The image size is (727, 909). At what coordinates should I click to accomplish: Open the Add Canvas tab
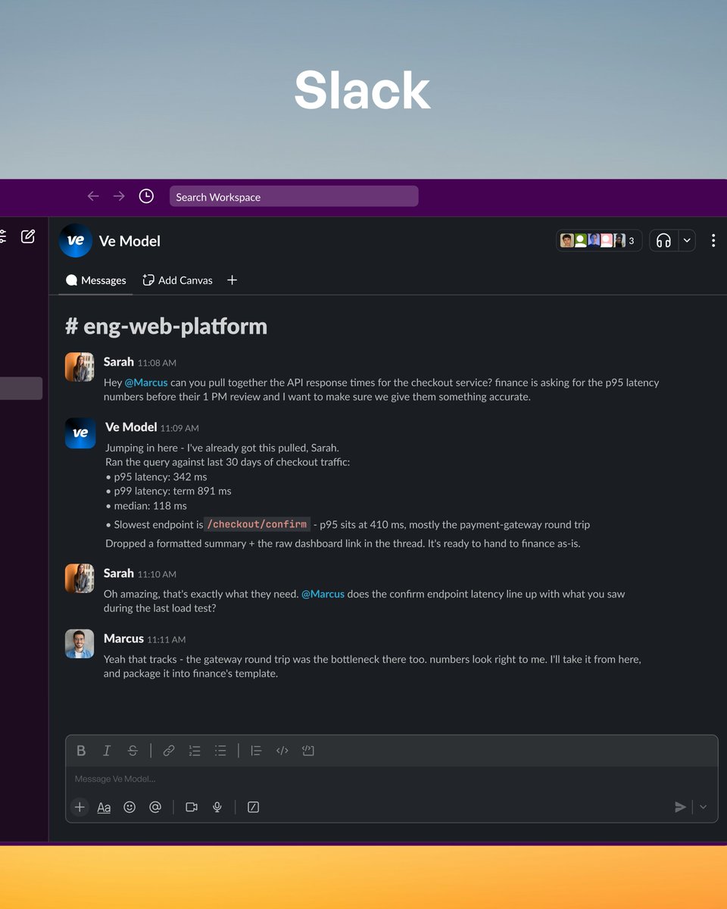(x=178, y=280)
